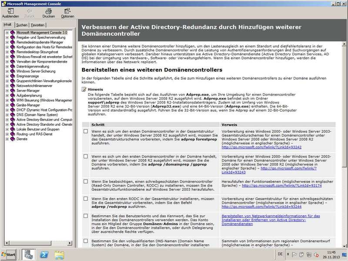Launch PowerShell from the taskbar
Screen dimensions: 348x261
click(44, 254)
